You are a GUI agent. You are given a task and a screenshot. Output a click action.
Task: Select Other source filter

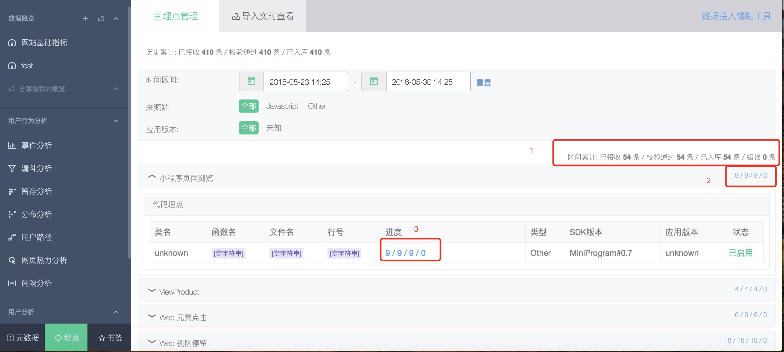[x=317, y=106]
